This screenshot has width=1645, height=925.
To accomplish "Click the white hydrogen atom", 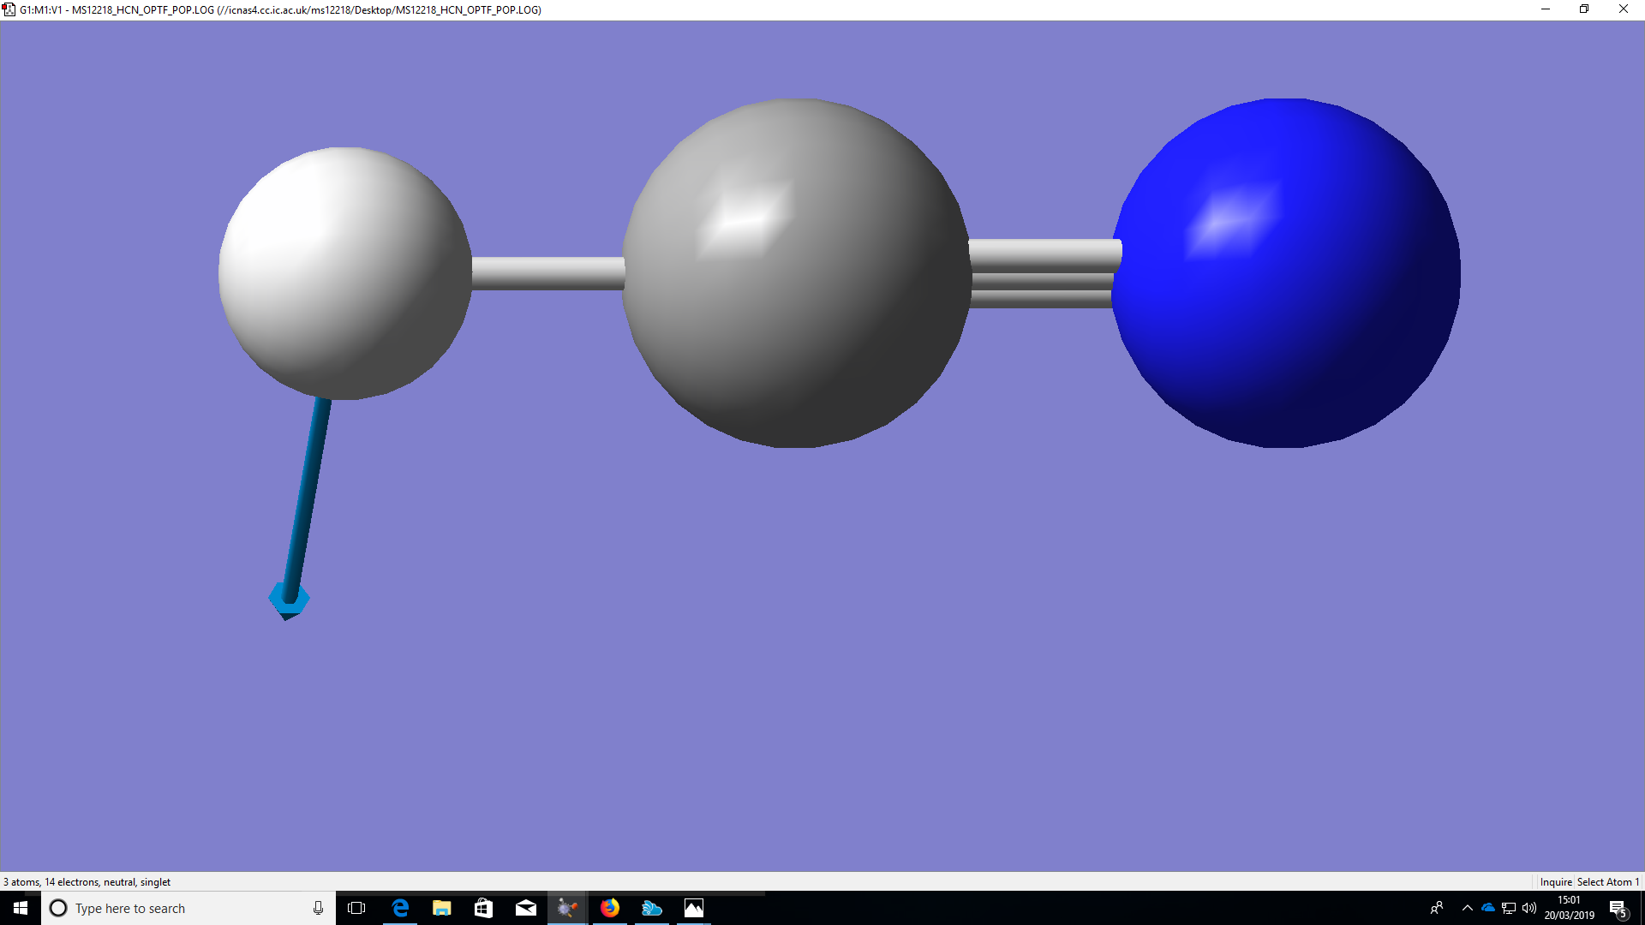I will [344, 272].
